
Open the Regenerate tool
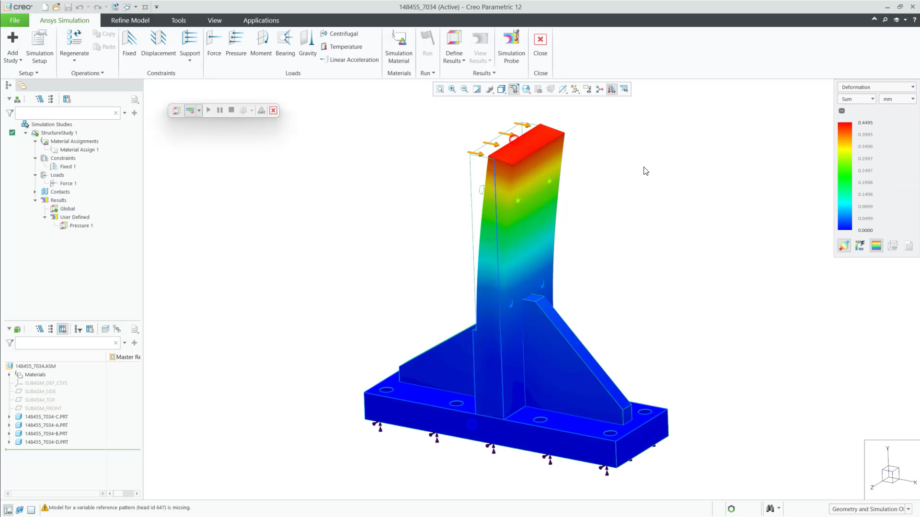[74, 43]
